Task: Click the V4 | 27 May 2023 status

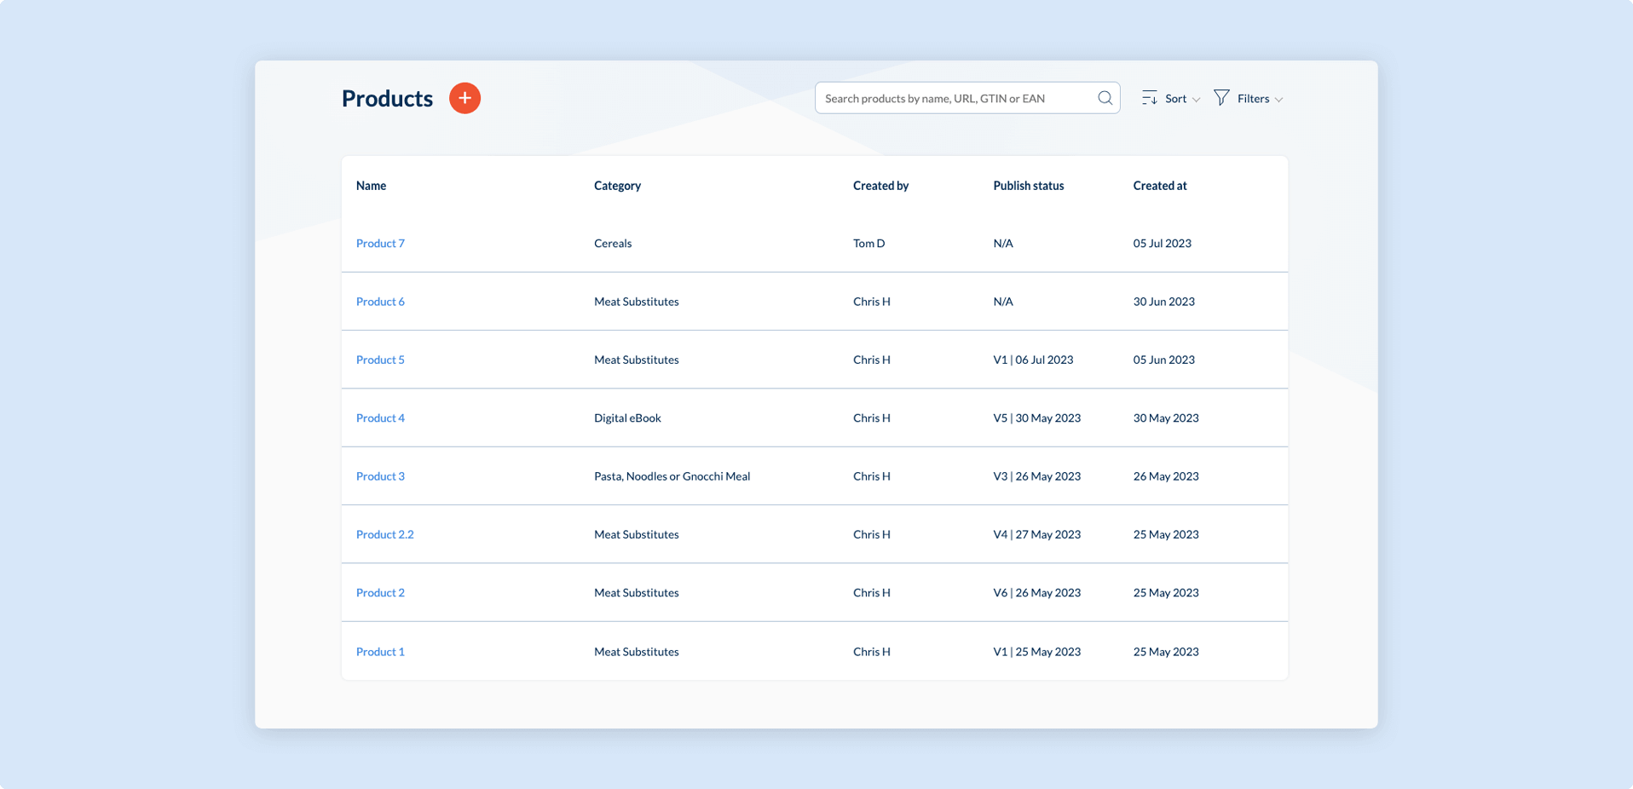Action: tap(1036, 534)
